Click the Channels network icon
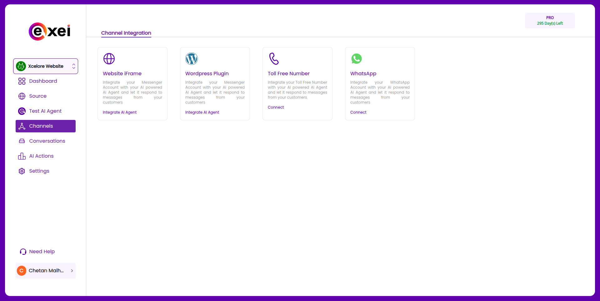Image resolution: width=600 pixels, height=301 pixels. tap(22, 126)
